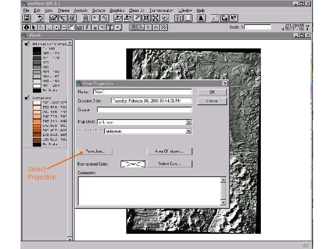Toggle the Hillshade theme checkbox
Viewport: 333px width, 249px height.
[x=27, y=44]
